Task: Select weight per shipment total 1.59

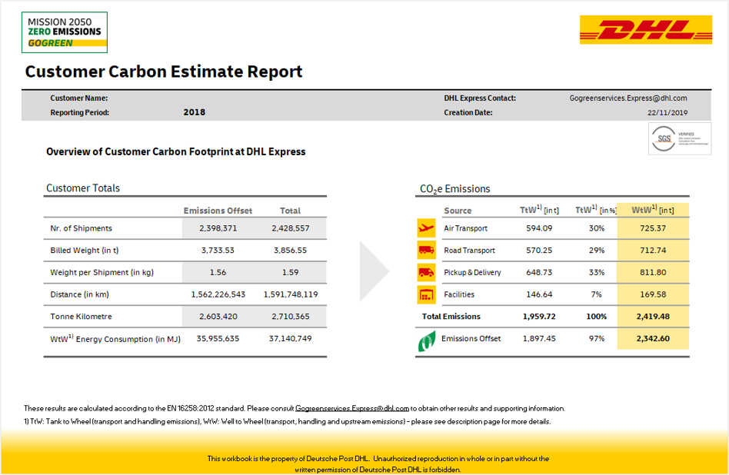Action: click(290, 272)
